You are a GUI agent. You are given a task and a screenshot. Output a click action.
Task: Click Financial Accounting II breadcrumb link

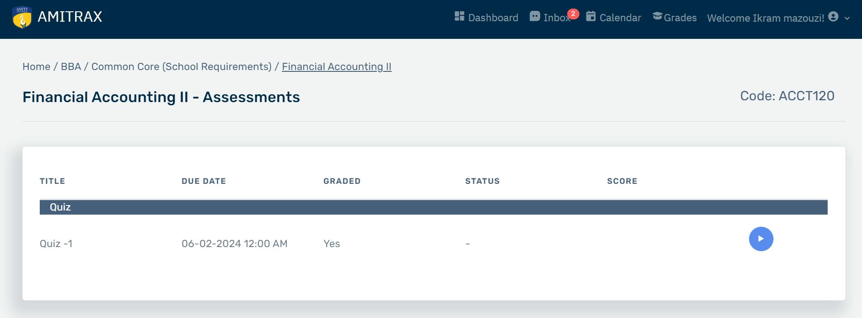pyautogui.click(x=337, y=67)
